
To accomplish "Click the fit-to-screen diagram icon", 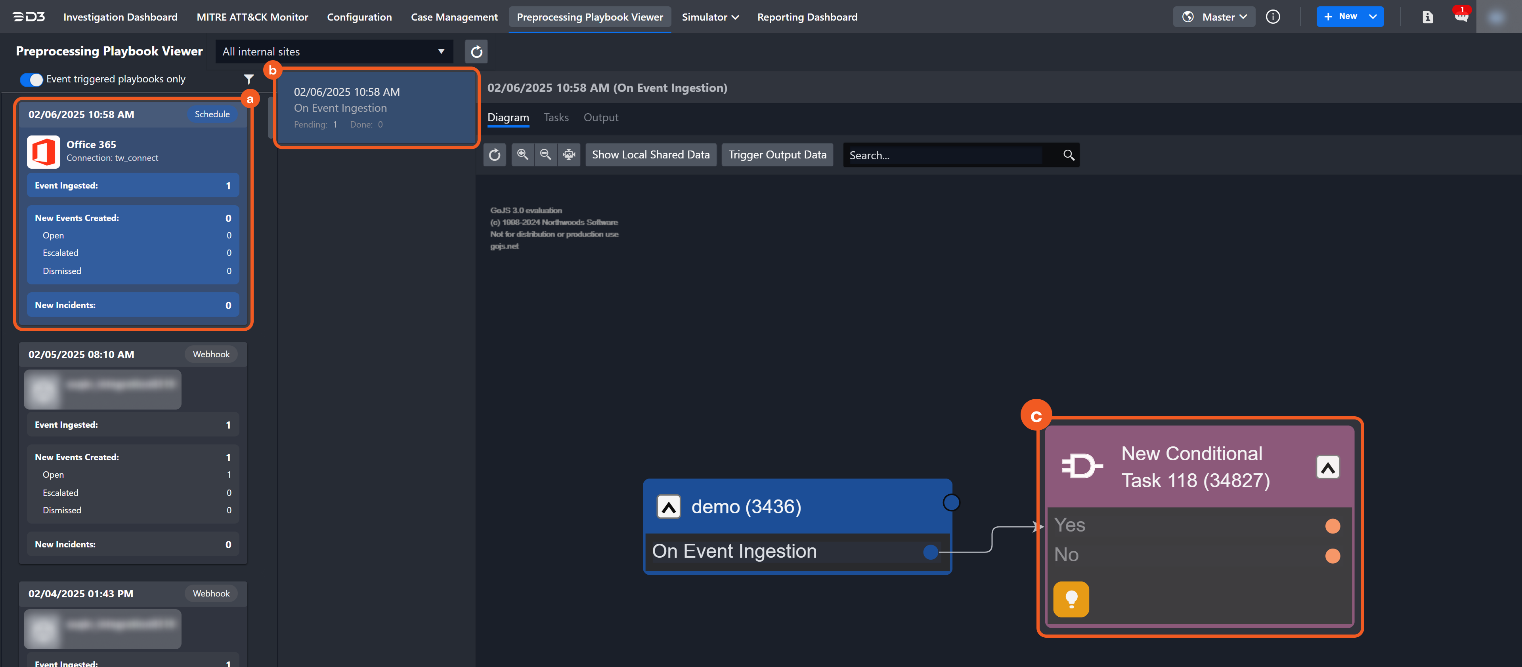I will pos(568,154).
